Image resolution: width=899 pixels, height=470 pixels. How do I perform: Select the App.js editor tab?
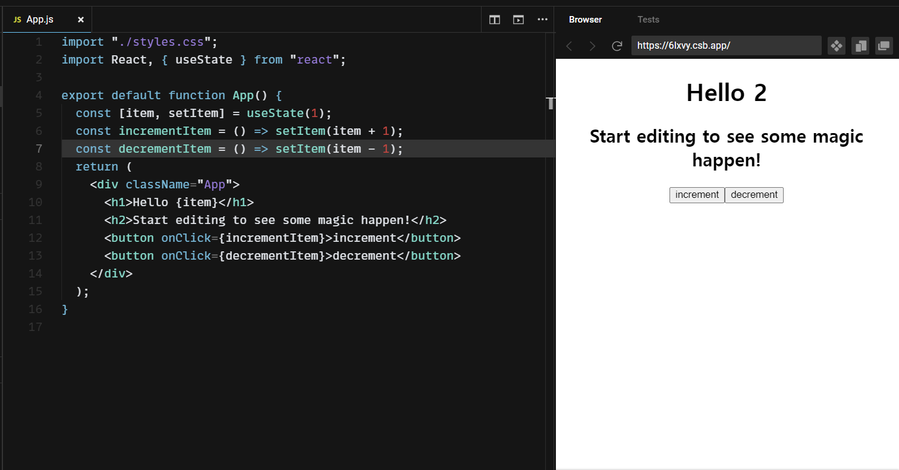pos(47,20)
